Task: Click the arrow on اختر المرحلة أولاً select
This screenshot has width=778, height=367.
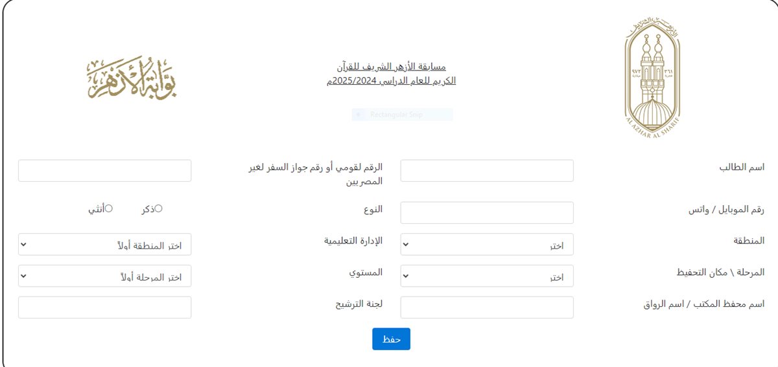Action: pos(24,276)
